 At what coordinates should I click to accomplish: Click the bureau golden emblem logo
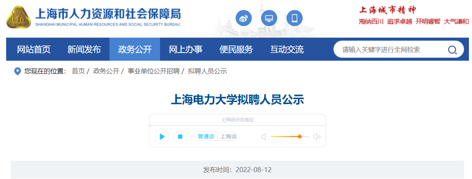tap(19, 18)
